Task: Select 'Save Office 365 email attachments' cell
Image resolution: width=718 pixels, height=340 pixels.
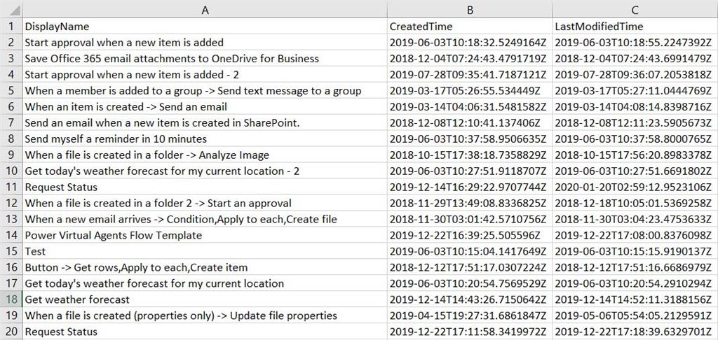Action: tap(205, 59)
